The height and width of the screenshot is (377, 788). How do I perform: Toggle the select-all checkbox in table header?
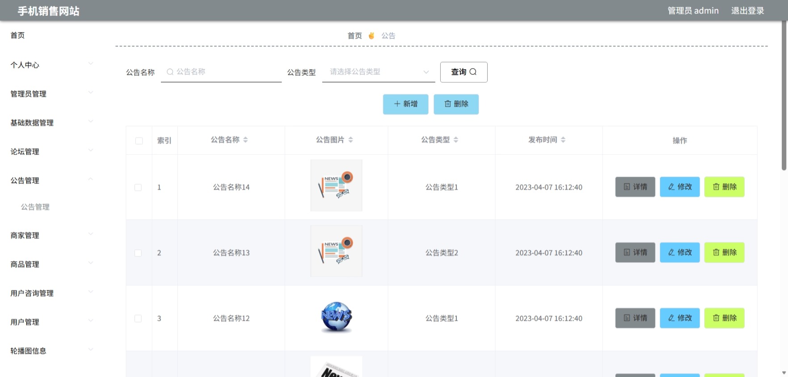pyautogui.click(x=139, y=141)
